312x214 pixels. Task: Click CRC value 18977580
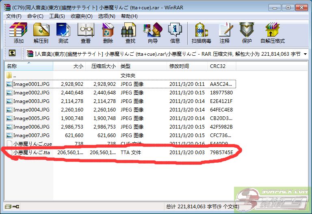point(221,93)
